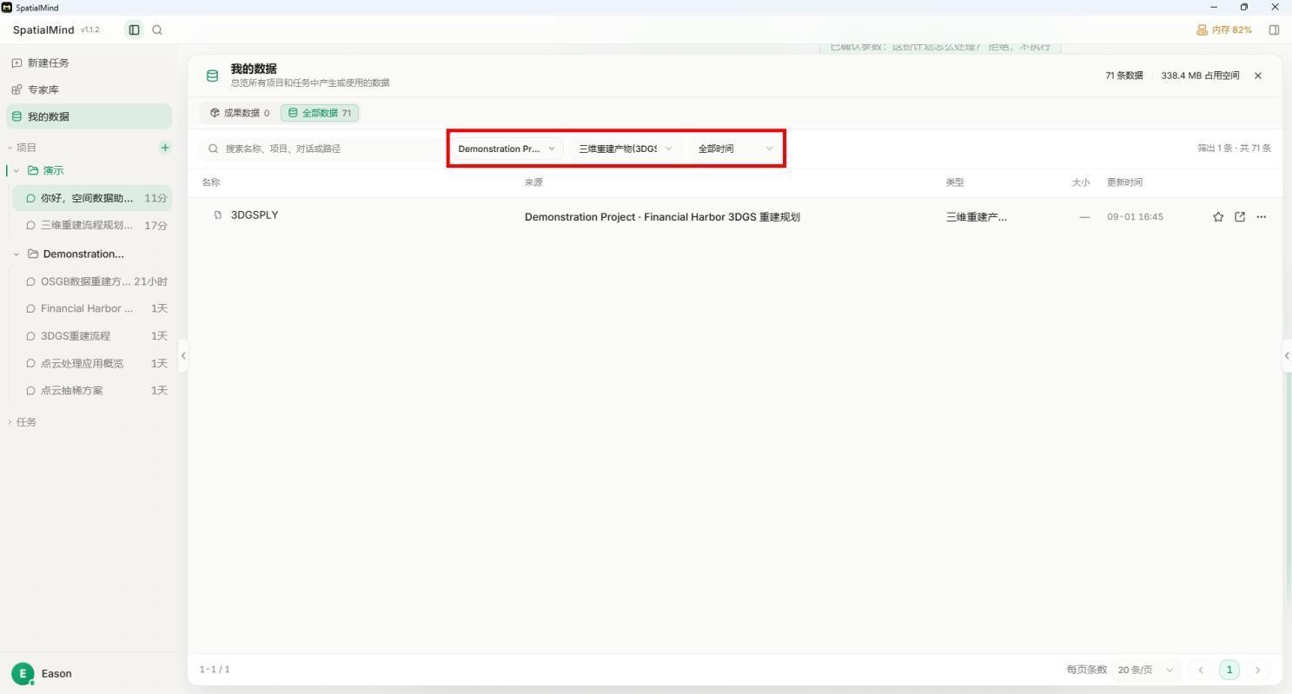The height and width of the screenshot is (694, 1292).
Task: Check the memory 82% indicator
Action: (x=1224, y=30)
